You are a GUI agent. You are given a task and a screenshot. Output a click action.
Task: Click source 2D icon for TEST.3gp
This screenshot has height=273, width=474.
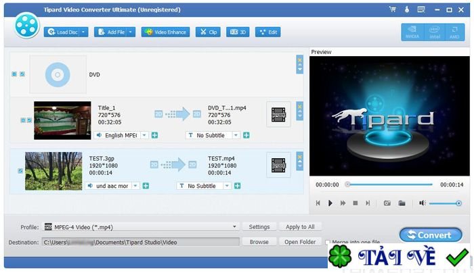154,164
